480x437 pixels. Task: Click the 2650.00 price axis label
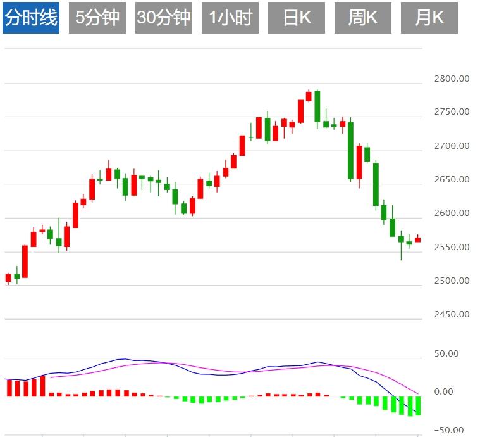pyautogui.click(x=452, y=180)
